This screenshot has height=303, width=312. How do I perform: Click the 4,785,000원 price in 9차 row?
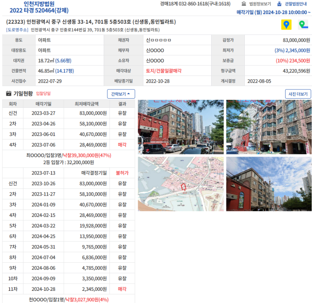94,268
